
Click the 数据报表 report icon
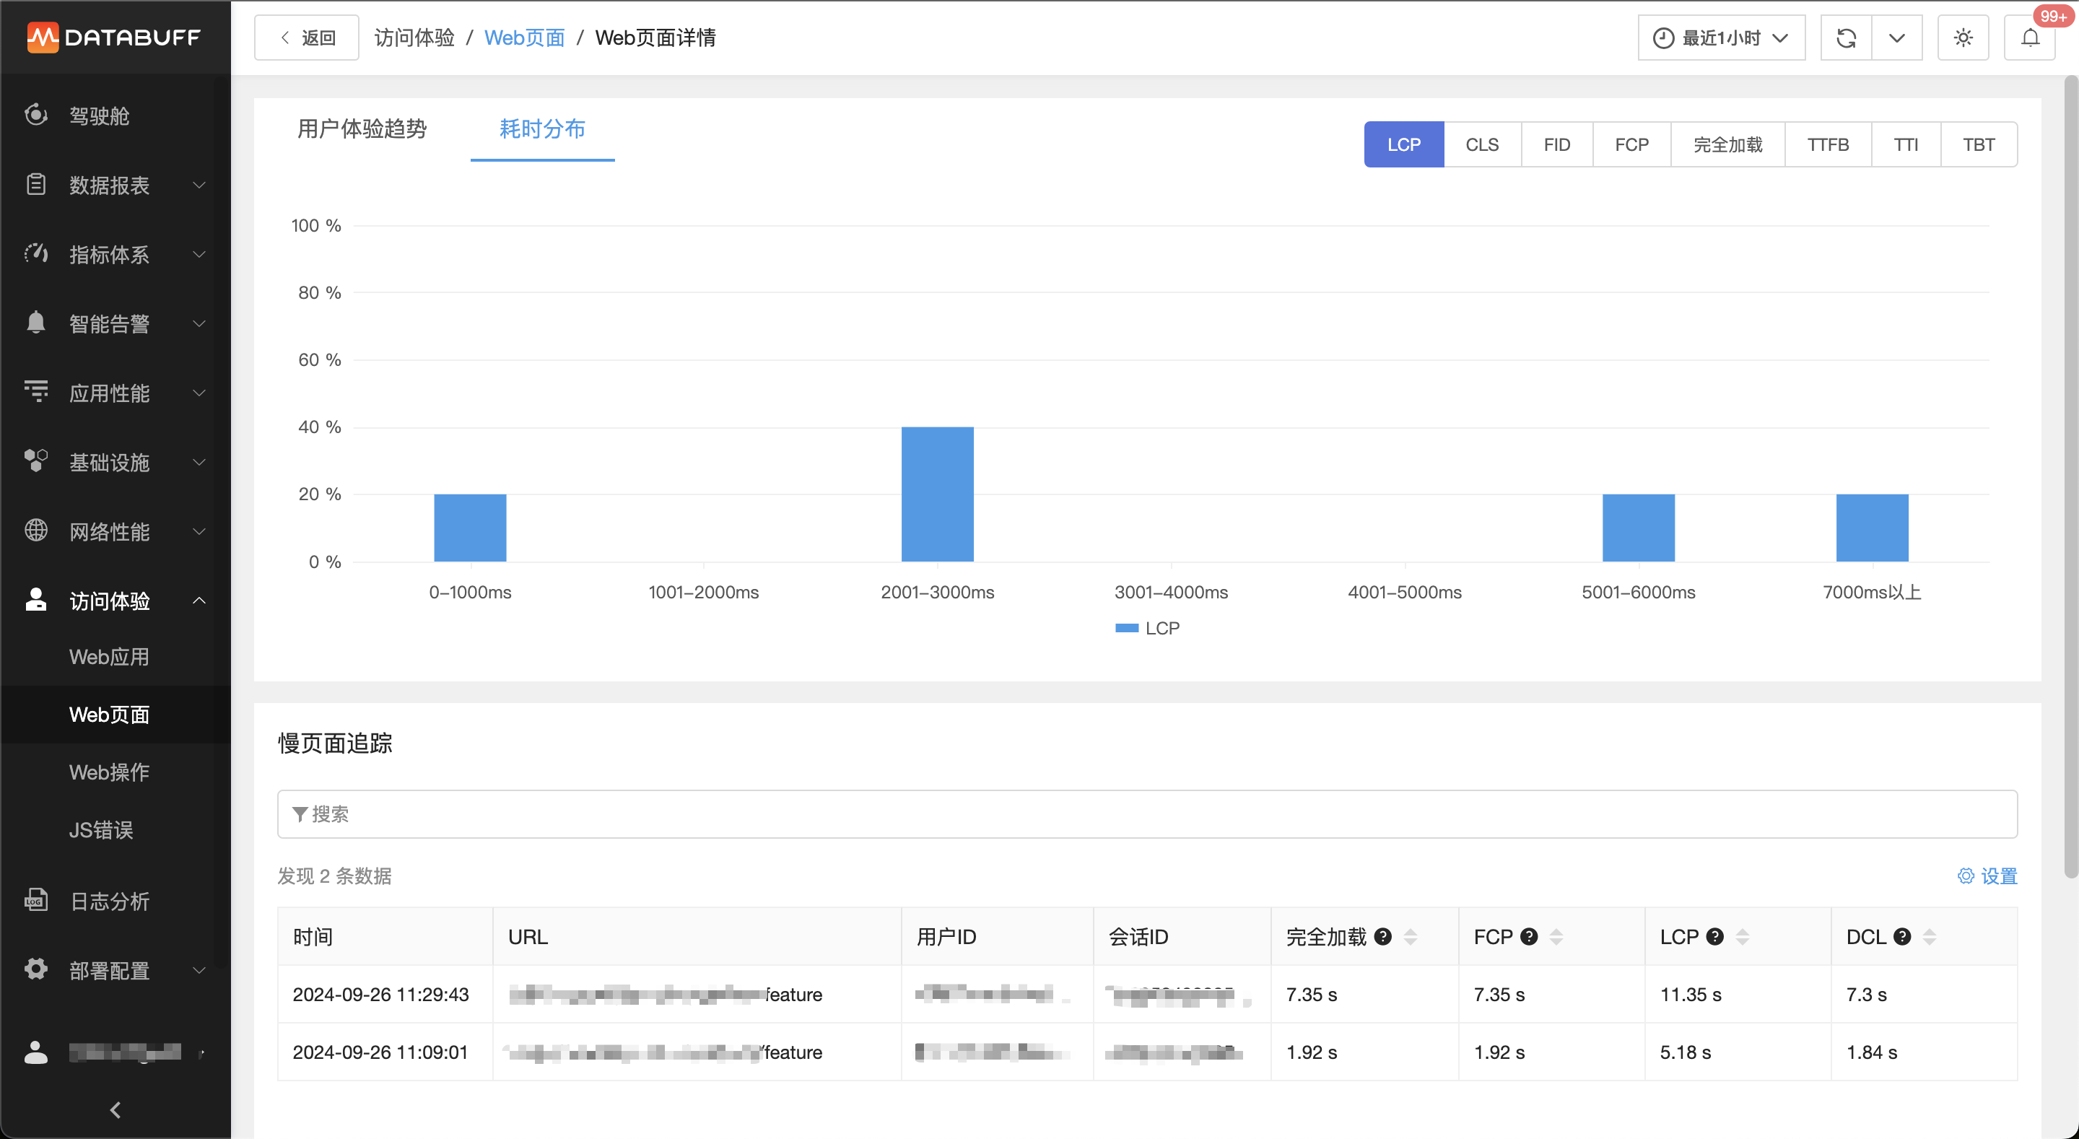point(35,184)
